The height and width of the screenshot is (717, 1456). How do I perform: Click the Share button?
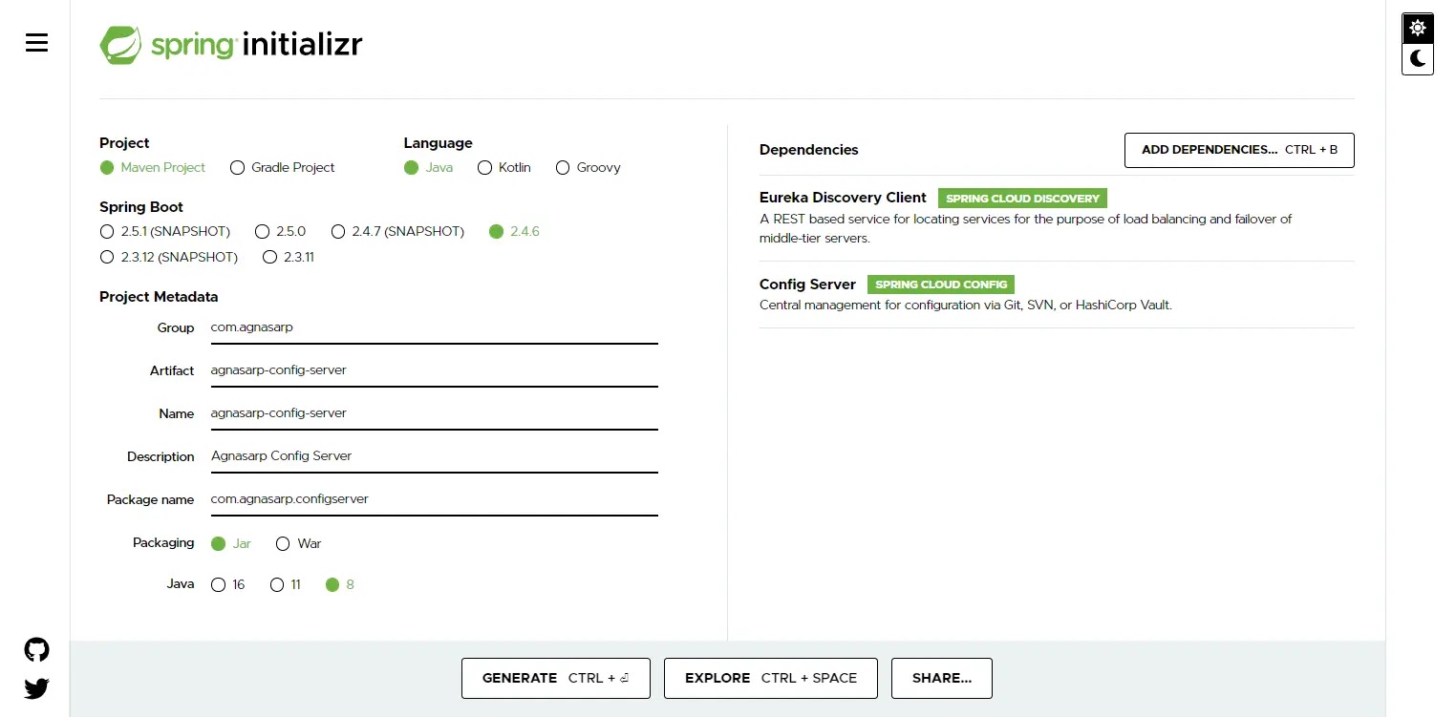pyautogui.click(x=941, y=678)
